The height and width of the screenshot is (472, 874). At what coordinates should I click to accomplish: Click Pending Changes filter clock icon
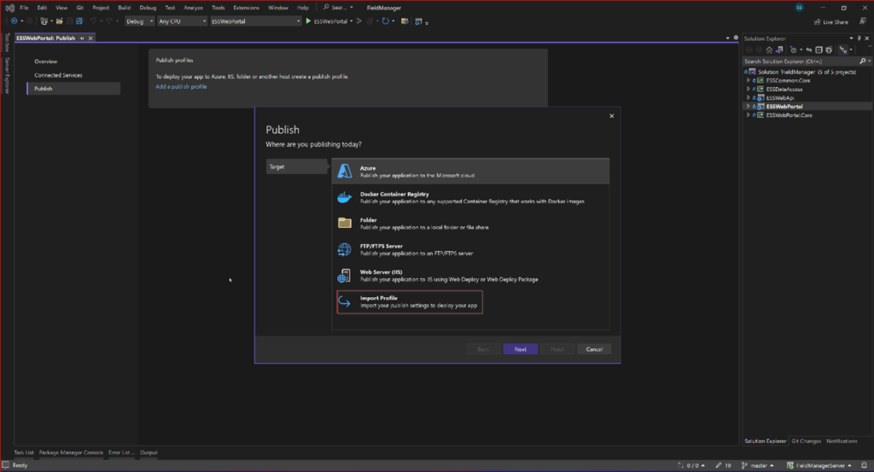(794, 50)
